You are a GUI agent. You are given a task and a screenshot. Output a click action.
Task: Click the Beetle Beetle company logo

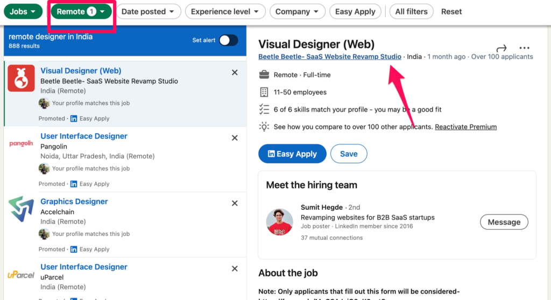(21, 78)
